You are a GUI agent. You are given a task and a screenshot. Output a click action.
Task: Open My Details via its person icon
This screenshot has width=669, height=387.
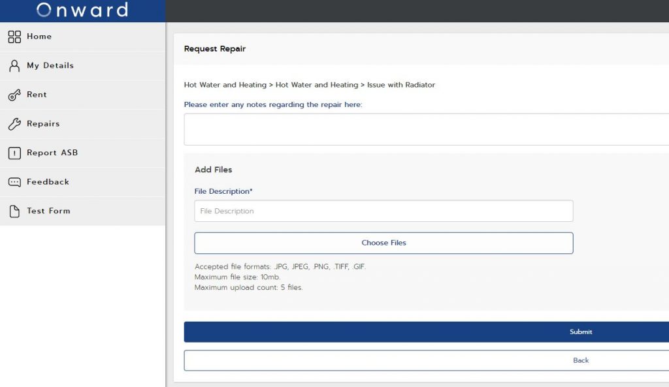[x=14, y=65]
